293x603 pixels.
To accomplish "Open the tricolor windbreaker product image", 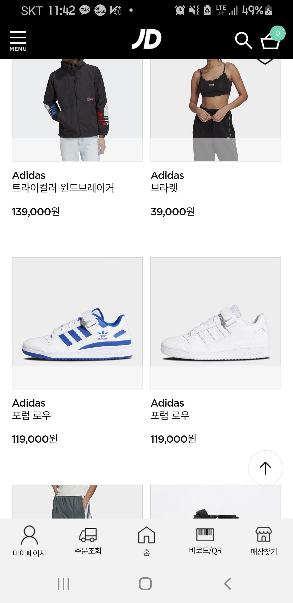I will (x=77, y=110).
